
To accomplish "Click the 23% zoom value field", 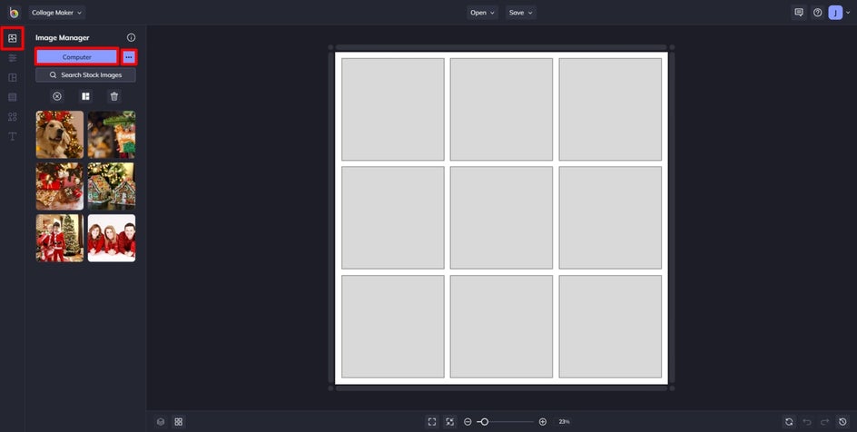I will [x=564, y=422].
